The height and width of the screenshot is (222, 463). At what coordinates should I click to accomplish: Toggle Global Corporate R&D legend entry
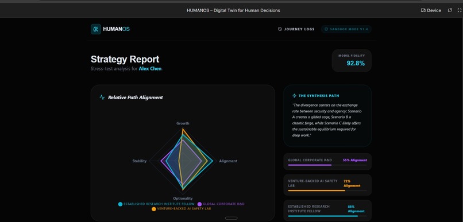[221, 204]
